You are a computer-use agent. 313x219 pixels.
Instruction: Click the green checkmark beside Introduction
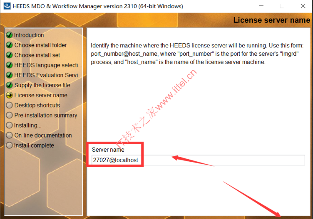(x=9, y=35)
